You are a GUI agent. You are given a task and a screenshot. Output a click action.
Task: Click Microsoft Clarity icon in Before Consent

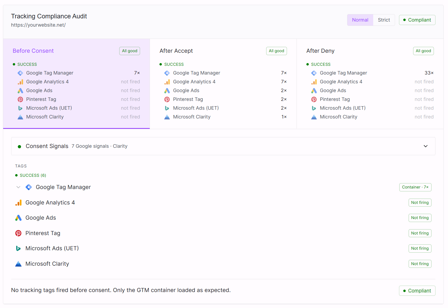pyautogui.click(x=20, y=117)
